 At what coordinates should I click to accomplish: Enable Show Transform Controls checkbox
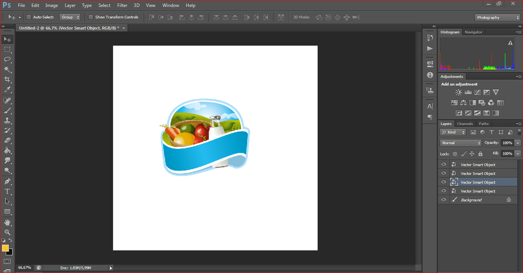tap(91, 17)
